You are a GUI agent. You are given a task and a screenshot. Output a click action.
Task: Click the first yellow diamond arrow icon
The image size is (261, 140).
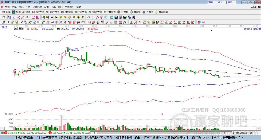pyautogui.click(x=61, y=17)
